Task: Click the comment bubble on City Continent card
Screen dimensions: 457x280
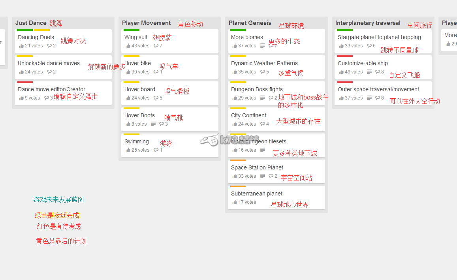Action: (263, 124)
